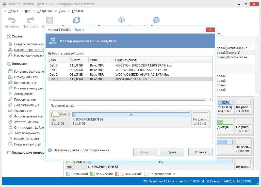Image resolution: width=261 pixels, height=187 pixels.
Task: Click the blue refresh arrows toolbar icon
Action: click(77, 20)
